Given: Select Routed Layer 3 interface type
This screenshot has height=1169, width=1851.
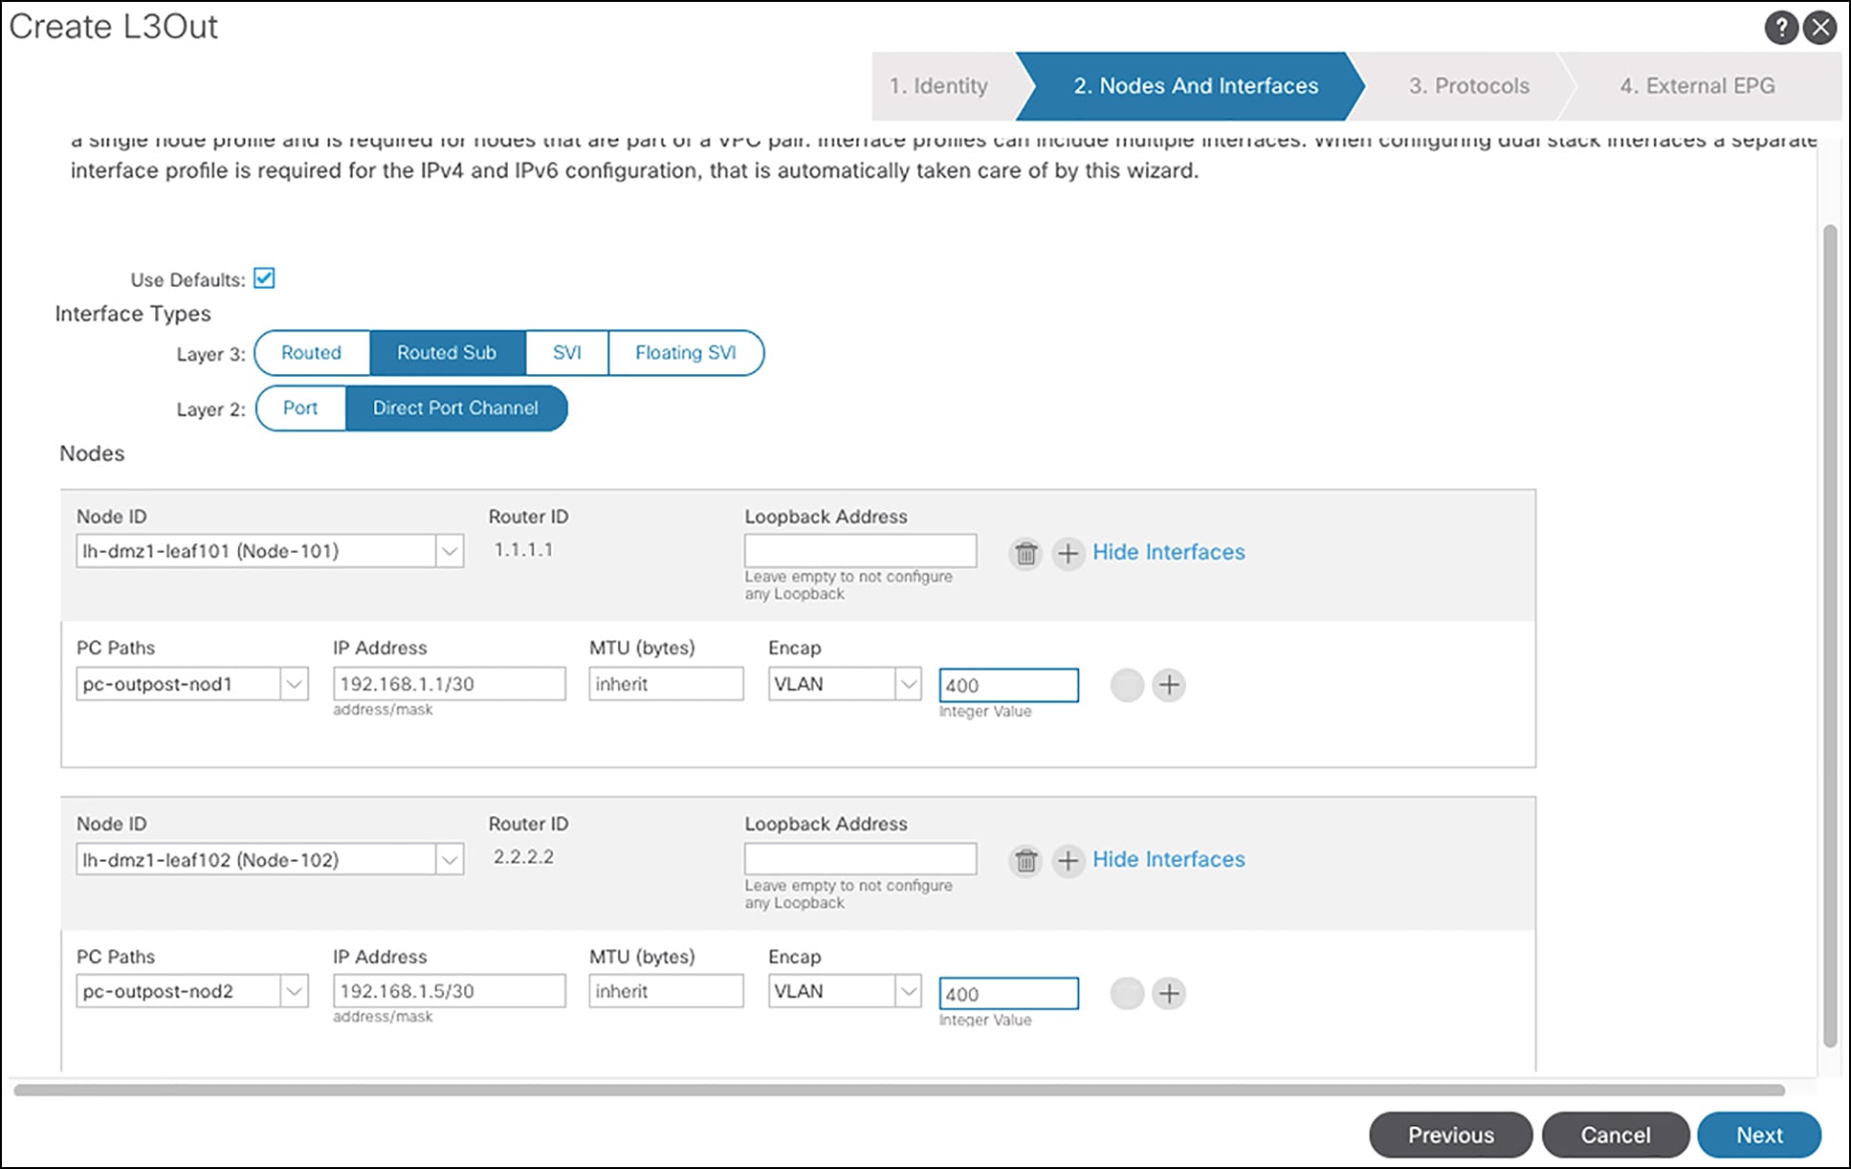Looking at the screenshot, I should (x=312, y=353).
